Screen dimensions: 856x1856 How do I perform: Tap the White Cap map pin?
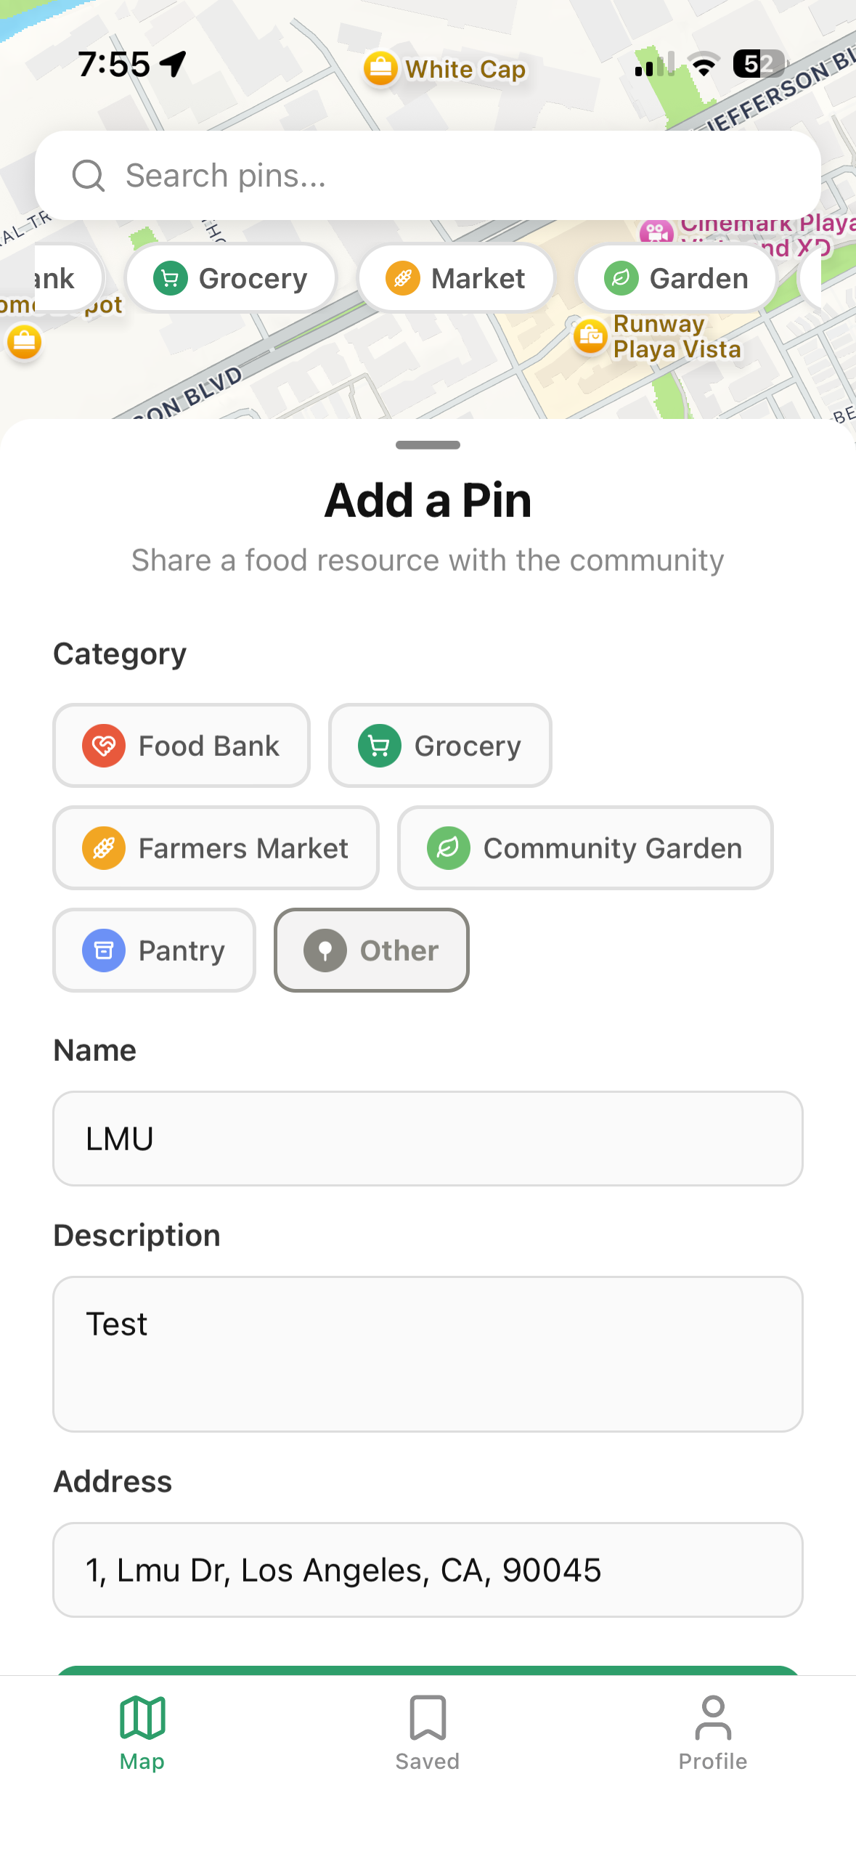coord(380,69)
